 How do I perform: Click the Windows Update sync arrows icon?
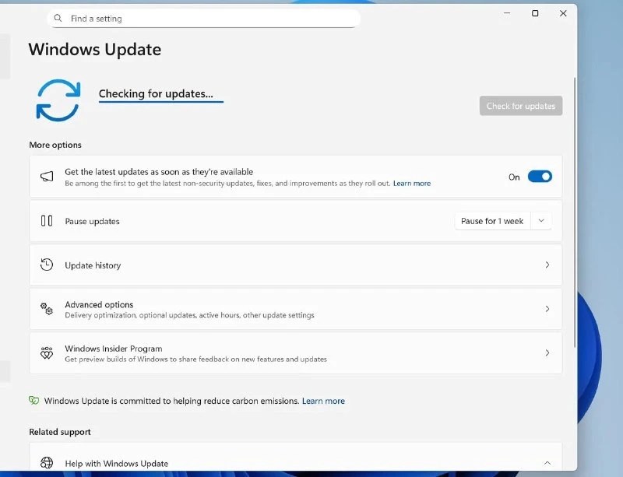[x=58, y=100]
